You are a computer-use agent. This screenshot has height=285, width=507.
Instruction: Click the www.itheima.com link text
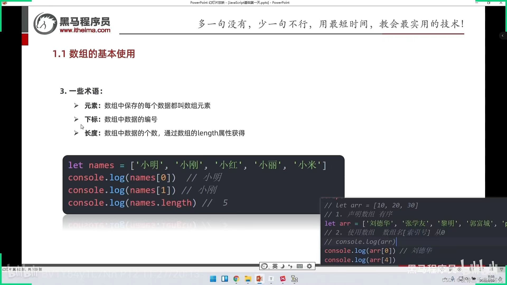85,30
